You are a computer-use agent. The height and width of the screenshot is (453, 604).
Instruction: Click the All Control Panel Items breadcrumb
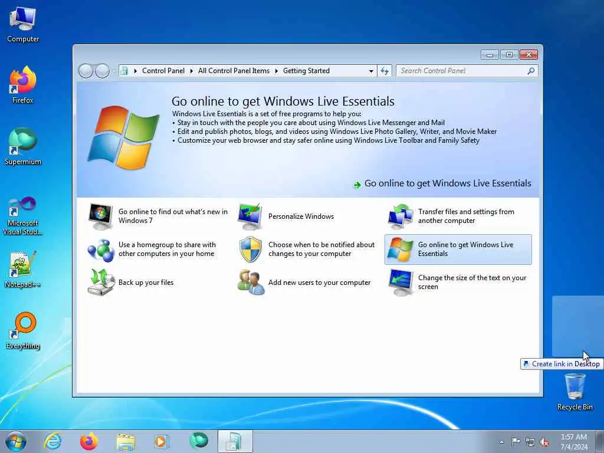(x=234, y=71)
